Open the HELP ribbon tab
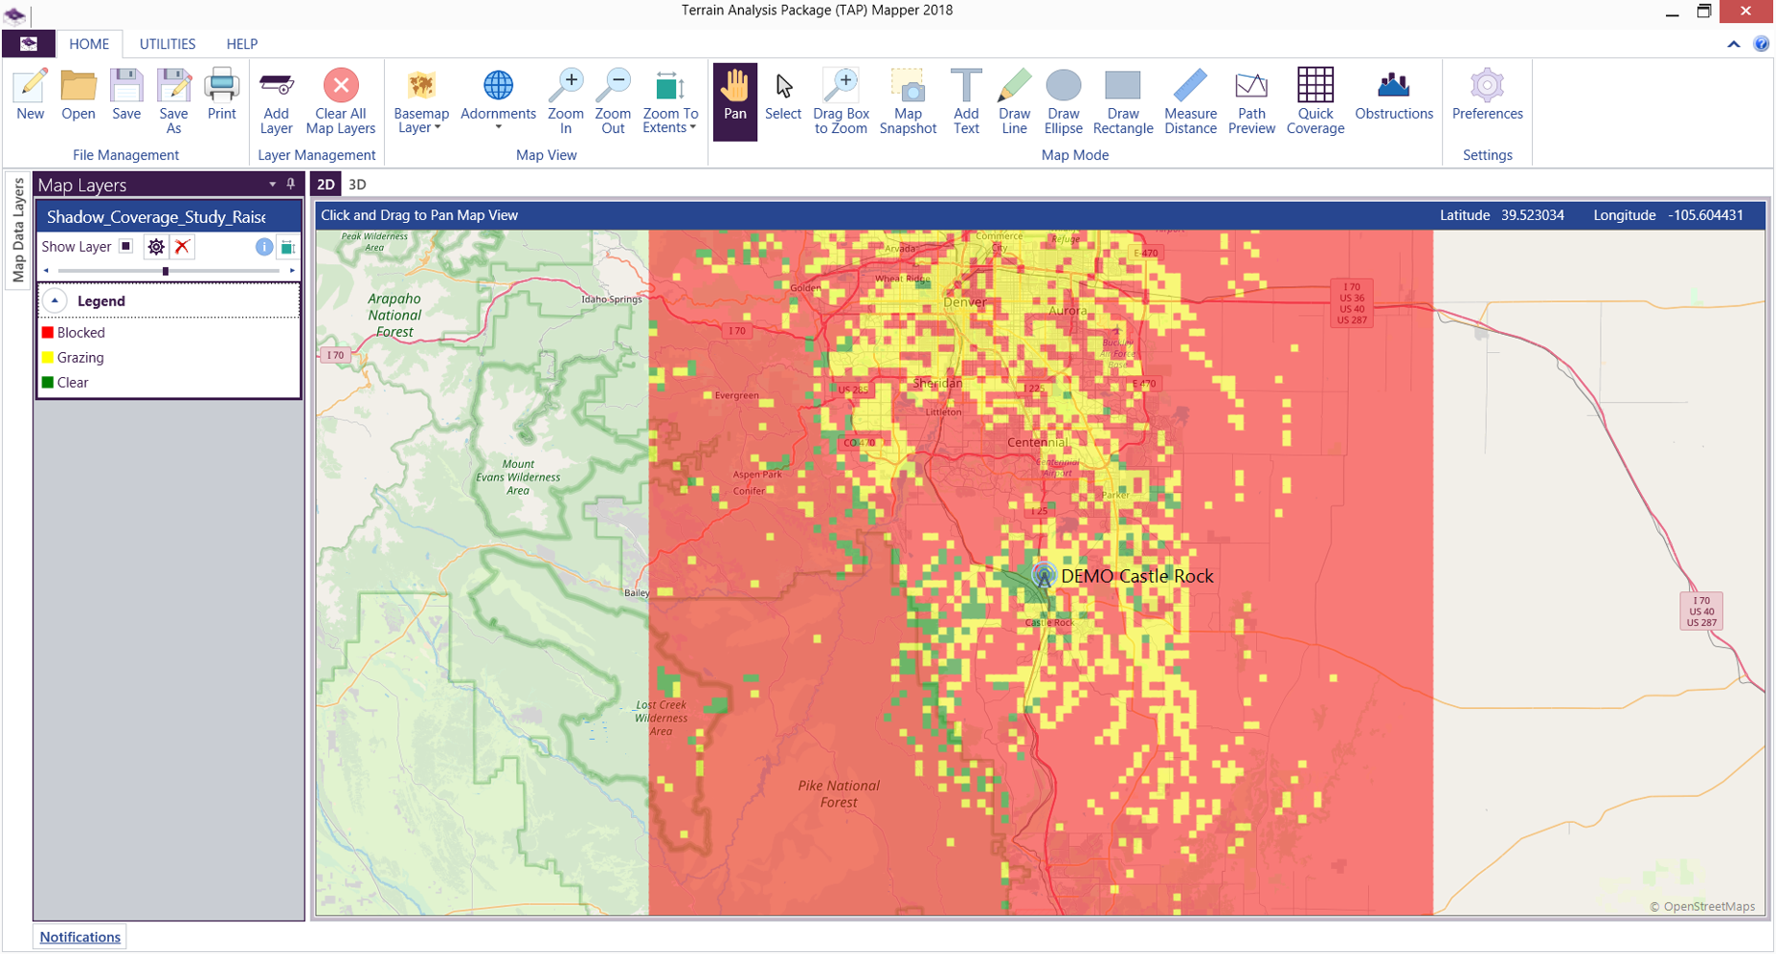Viewport: 1776px width, 954px height. 241,44
